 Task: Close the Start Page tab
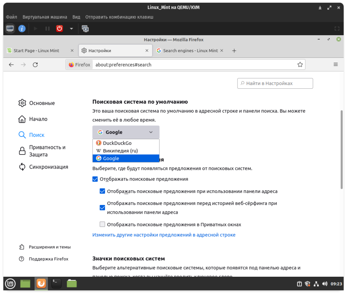click(x=72, y=51)
